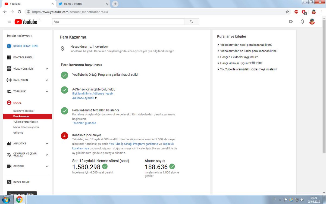Open the notifications bell

point(302,22)
